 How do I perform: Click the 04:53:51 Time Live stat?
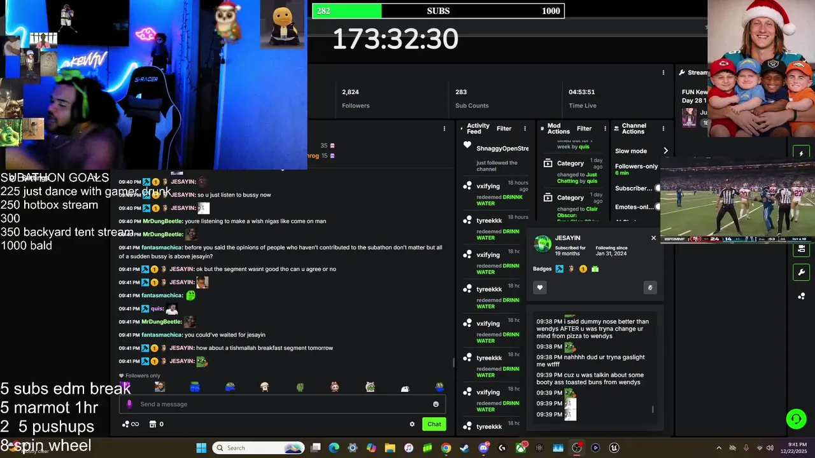(x=582, y=99)
